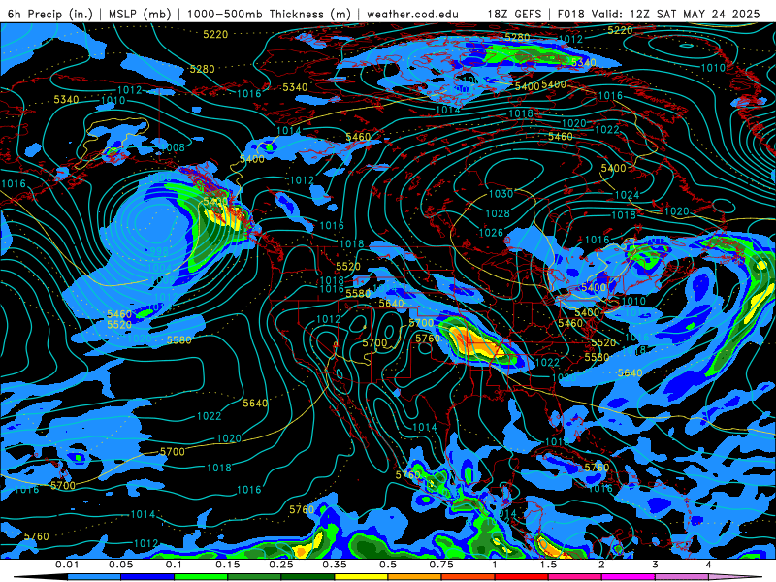776x582 pixels.
Task: Click the '0.25' legend scale value
Action: 281,565
